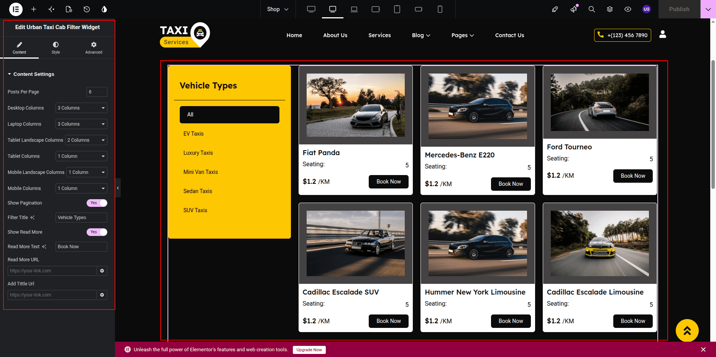Open the Mobile Columns dropdown
This screenshot has width=716, height=357.
pyautogui.click(x=81, y=188)
